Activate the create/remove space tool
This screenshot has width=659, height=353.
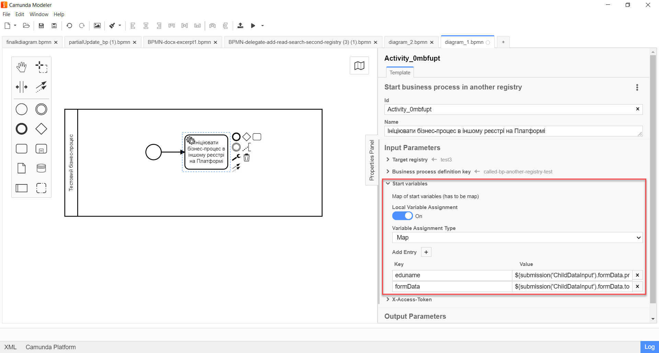pyautogui.click(x=21, y=87)
